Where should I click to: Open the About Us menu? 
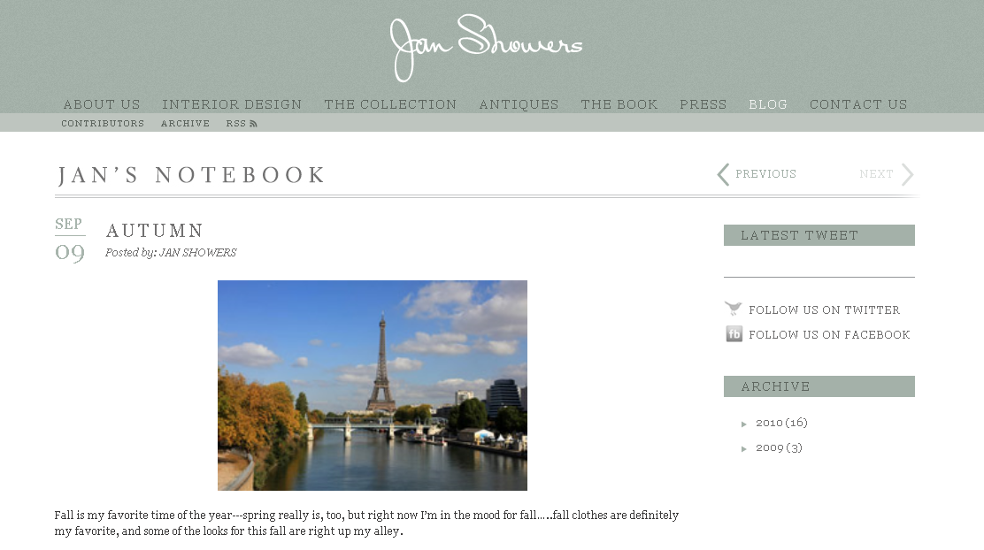(x=102, y=104)
